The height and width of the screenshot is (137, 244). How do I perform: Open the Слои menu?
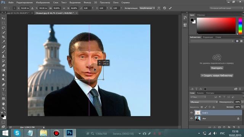(56, 3)
